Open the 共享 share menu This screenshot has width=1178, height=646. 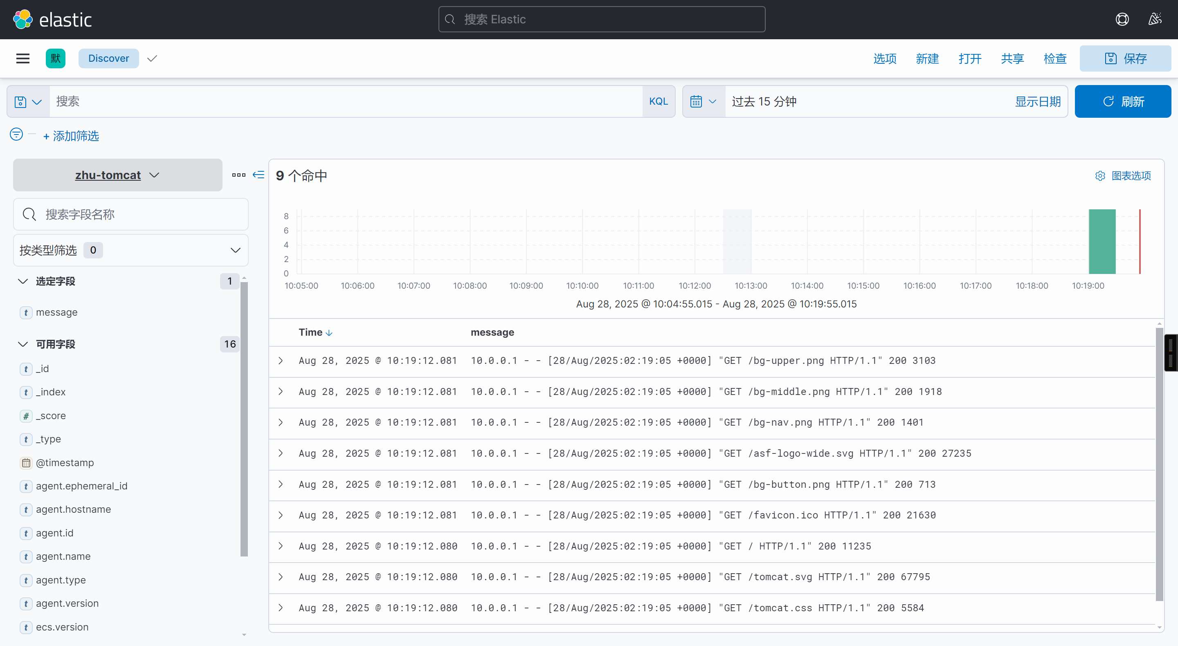[1012, 58]
